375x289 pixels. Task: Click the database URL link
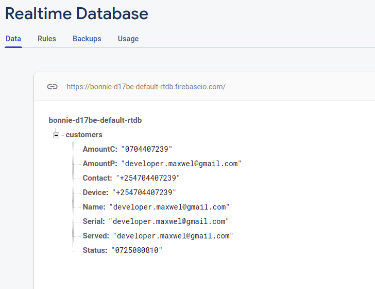click(146, 87)
